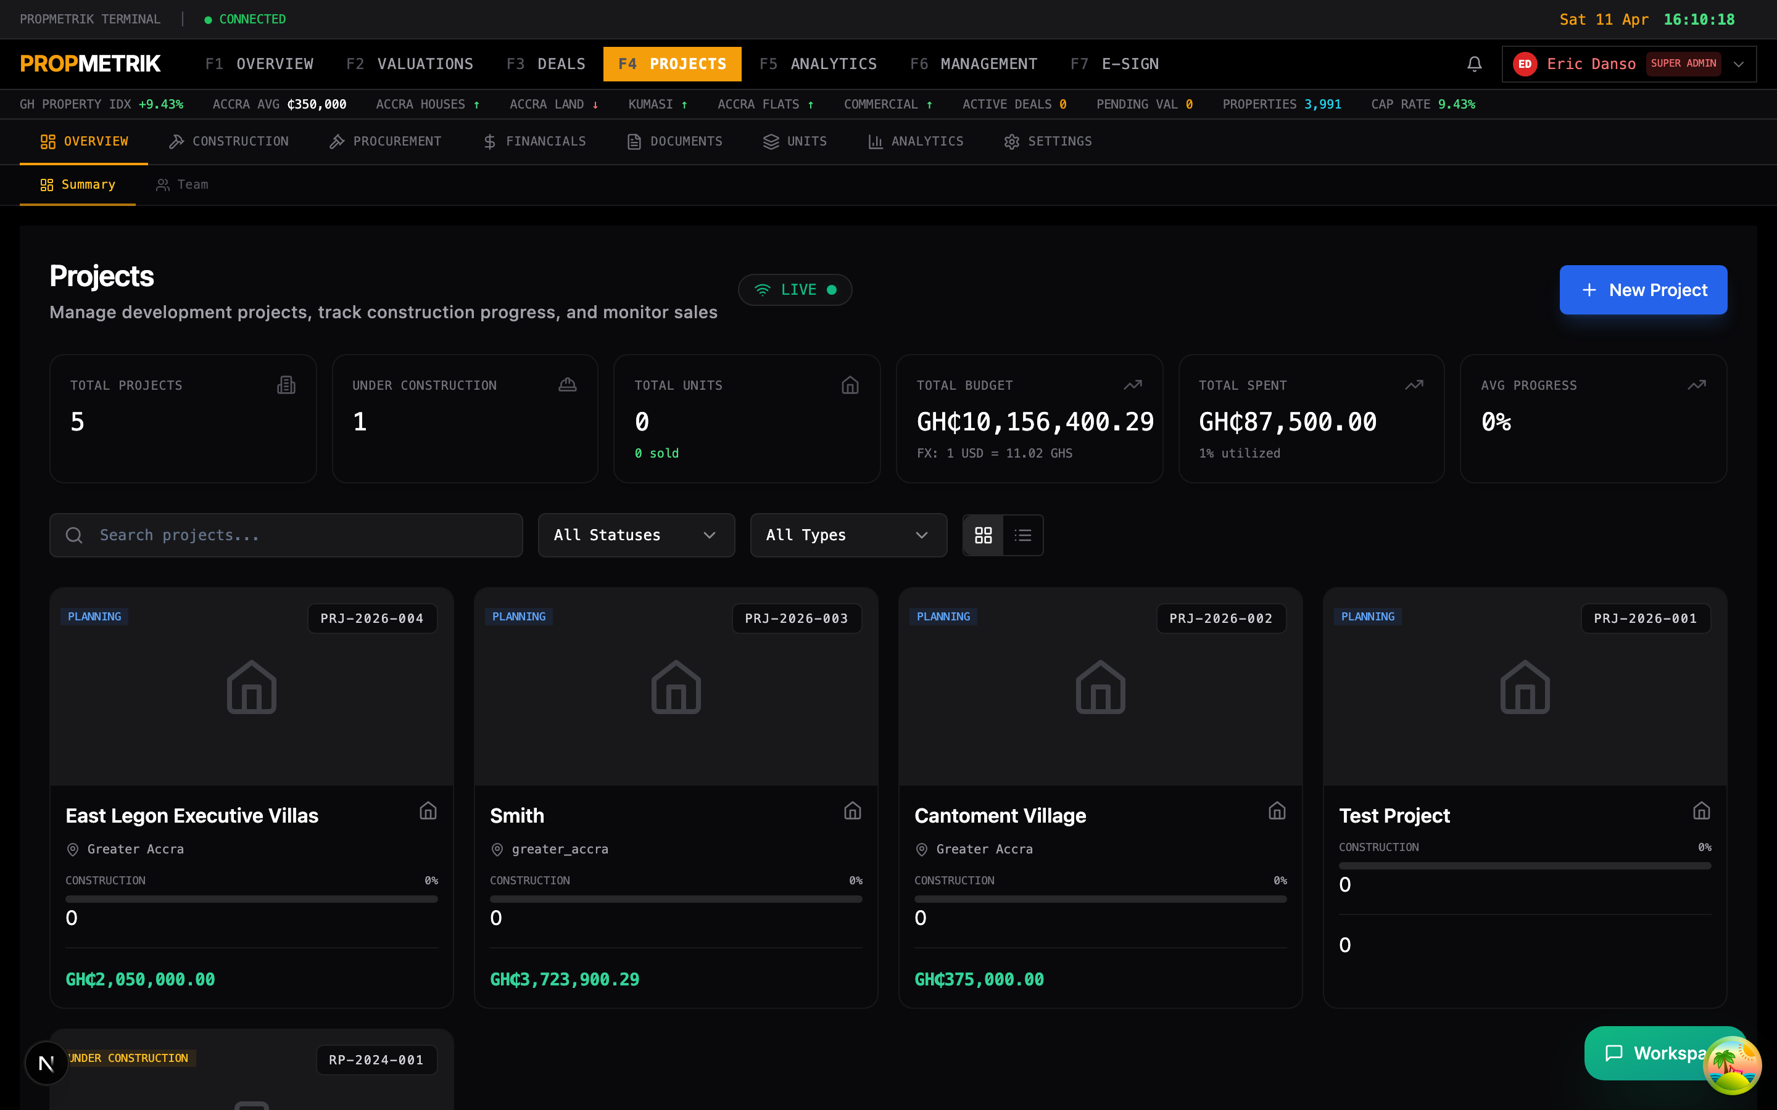
Task: Open the Construction tab
Action: click(228, 141)
